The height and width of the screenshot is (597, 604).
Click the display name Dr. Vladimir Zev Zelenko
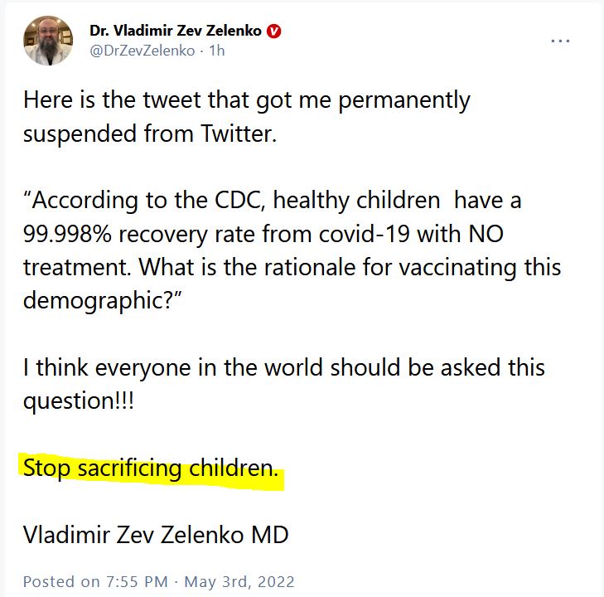[x=176, y=32]
